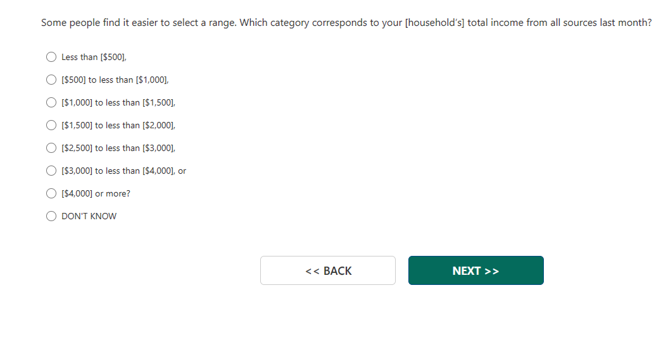This screenshot has width=661, height=338.
Task: Click the '[$2,500] to less than [$3,000],' label text
Action: pos(118,148)
